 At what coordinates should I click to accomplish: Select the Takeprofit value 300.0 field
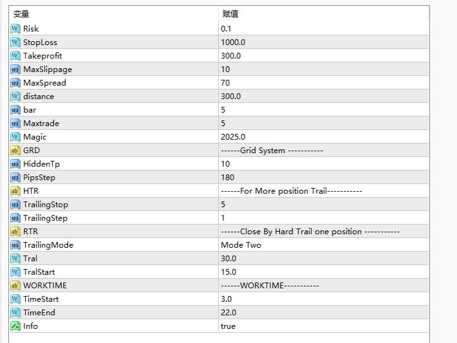[x=231, y=56]
